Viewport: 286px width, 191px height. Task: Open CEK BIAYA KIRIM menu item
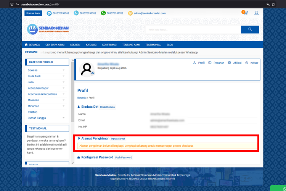click(55, 45)
